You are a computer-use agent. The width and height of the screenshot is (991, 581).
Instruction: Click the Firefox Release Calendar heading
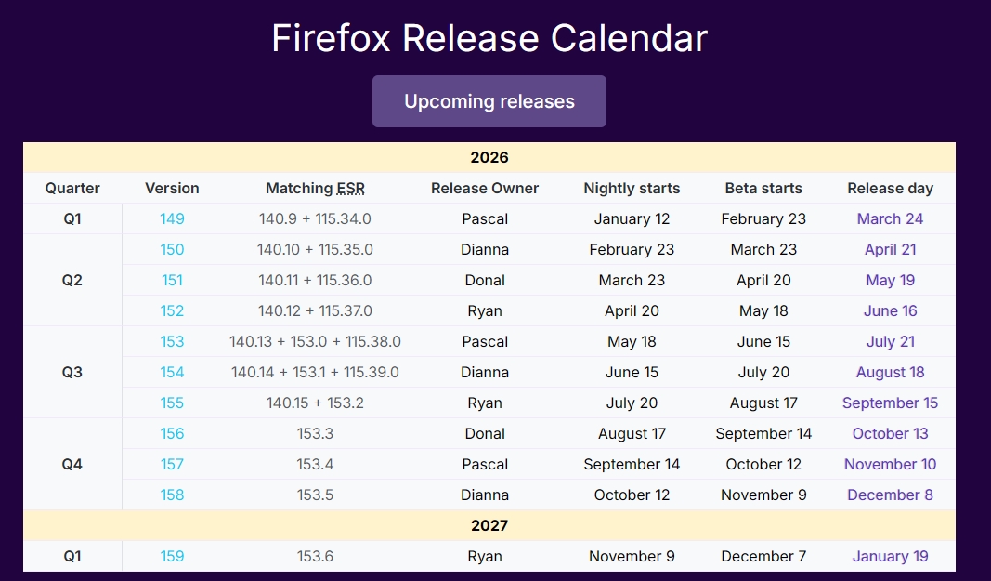pyautogui.click(x=489, y=38)
